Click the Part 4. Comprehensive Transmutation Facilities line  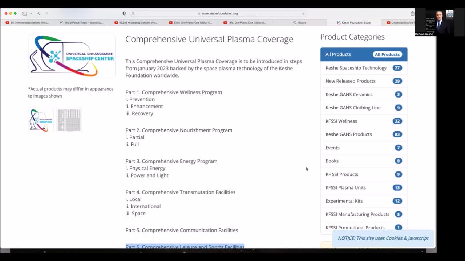tap(180, 192)
